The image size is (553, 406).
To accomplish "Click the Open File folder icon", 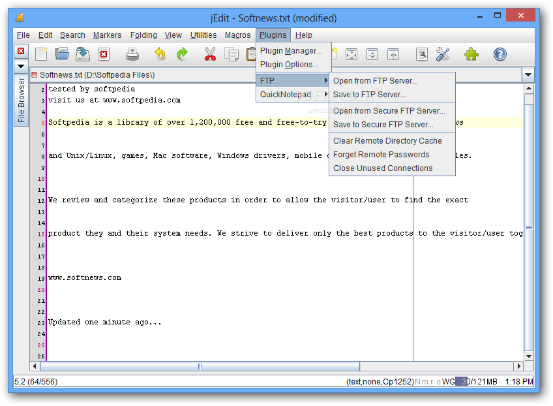I will (62, 54).
